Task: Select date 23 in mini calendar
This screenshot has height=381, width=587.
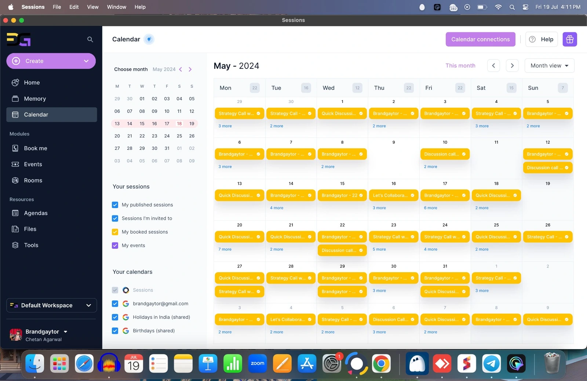Action: point(154,136)
